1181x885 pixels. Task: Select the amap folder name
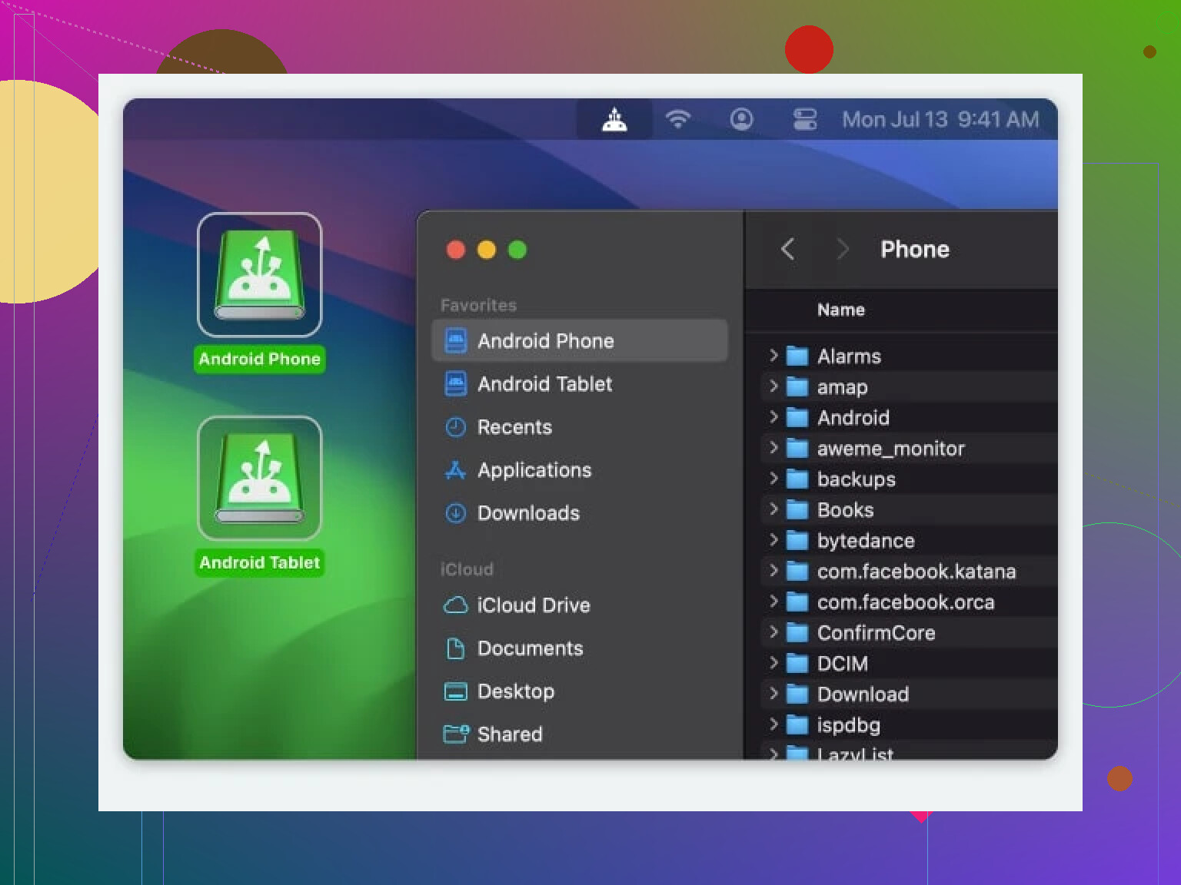pyautogui.click(x=842, y=387)
